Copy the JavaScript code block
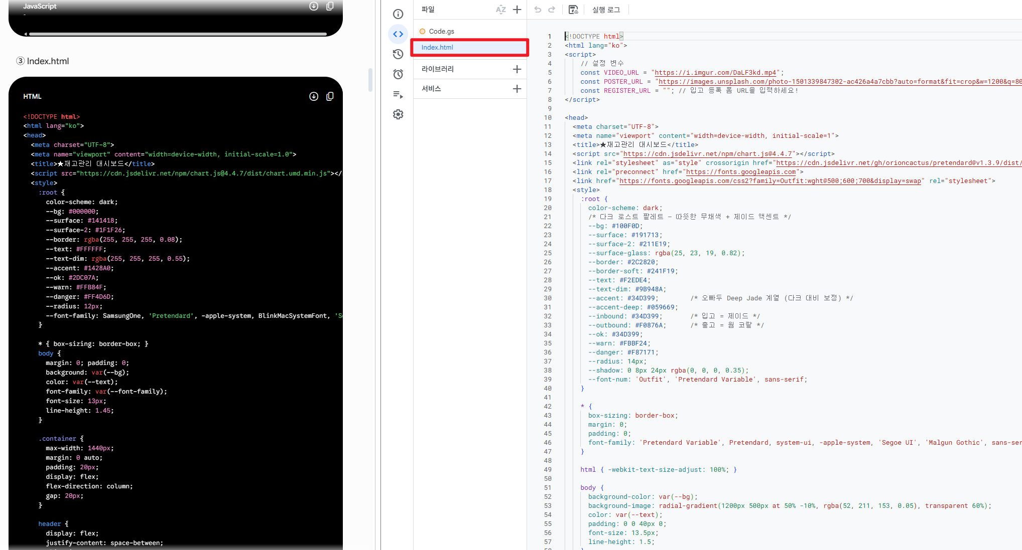The height and width of the screenshot is (550, 1022). [330, 6]
